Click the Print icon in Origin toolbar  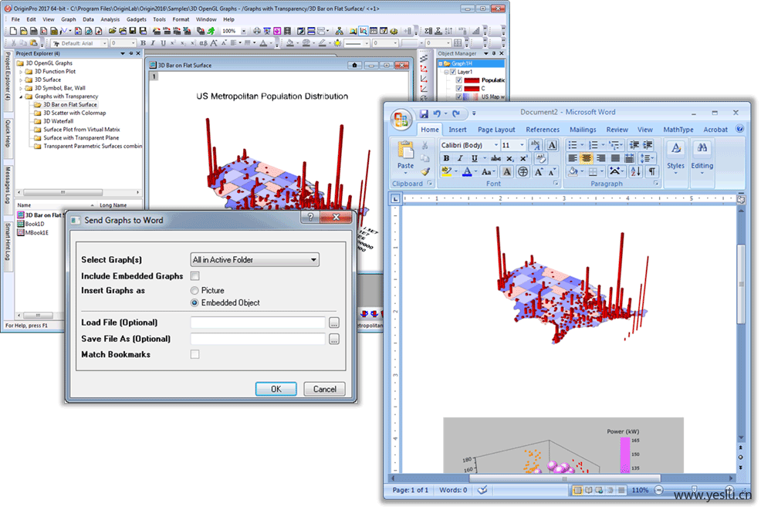tap(257, 31)
